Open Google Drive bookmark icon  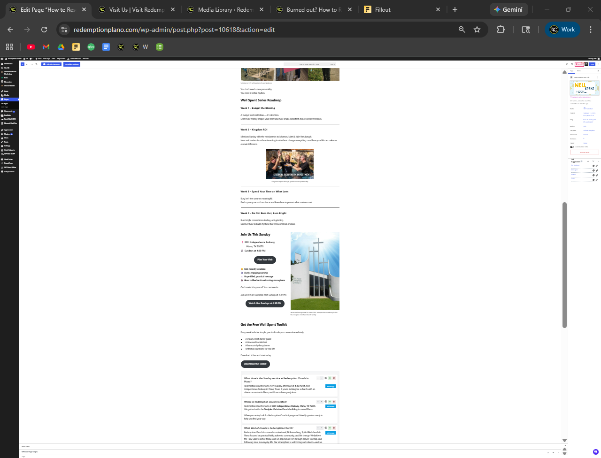point(61,47)
